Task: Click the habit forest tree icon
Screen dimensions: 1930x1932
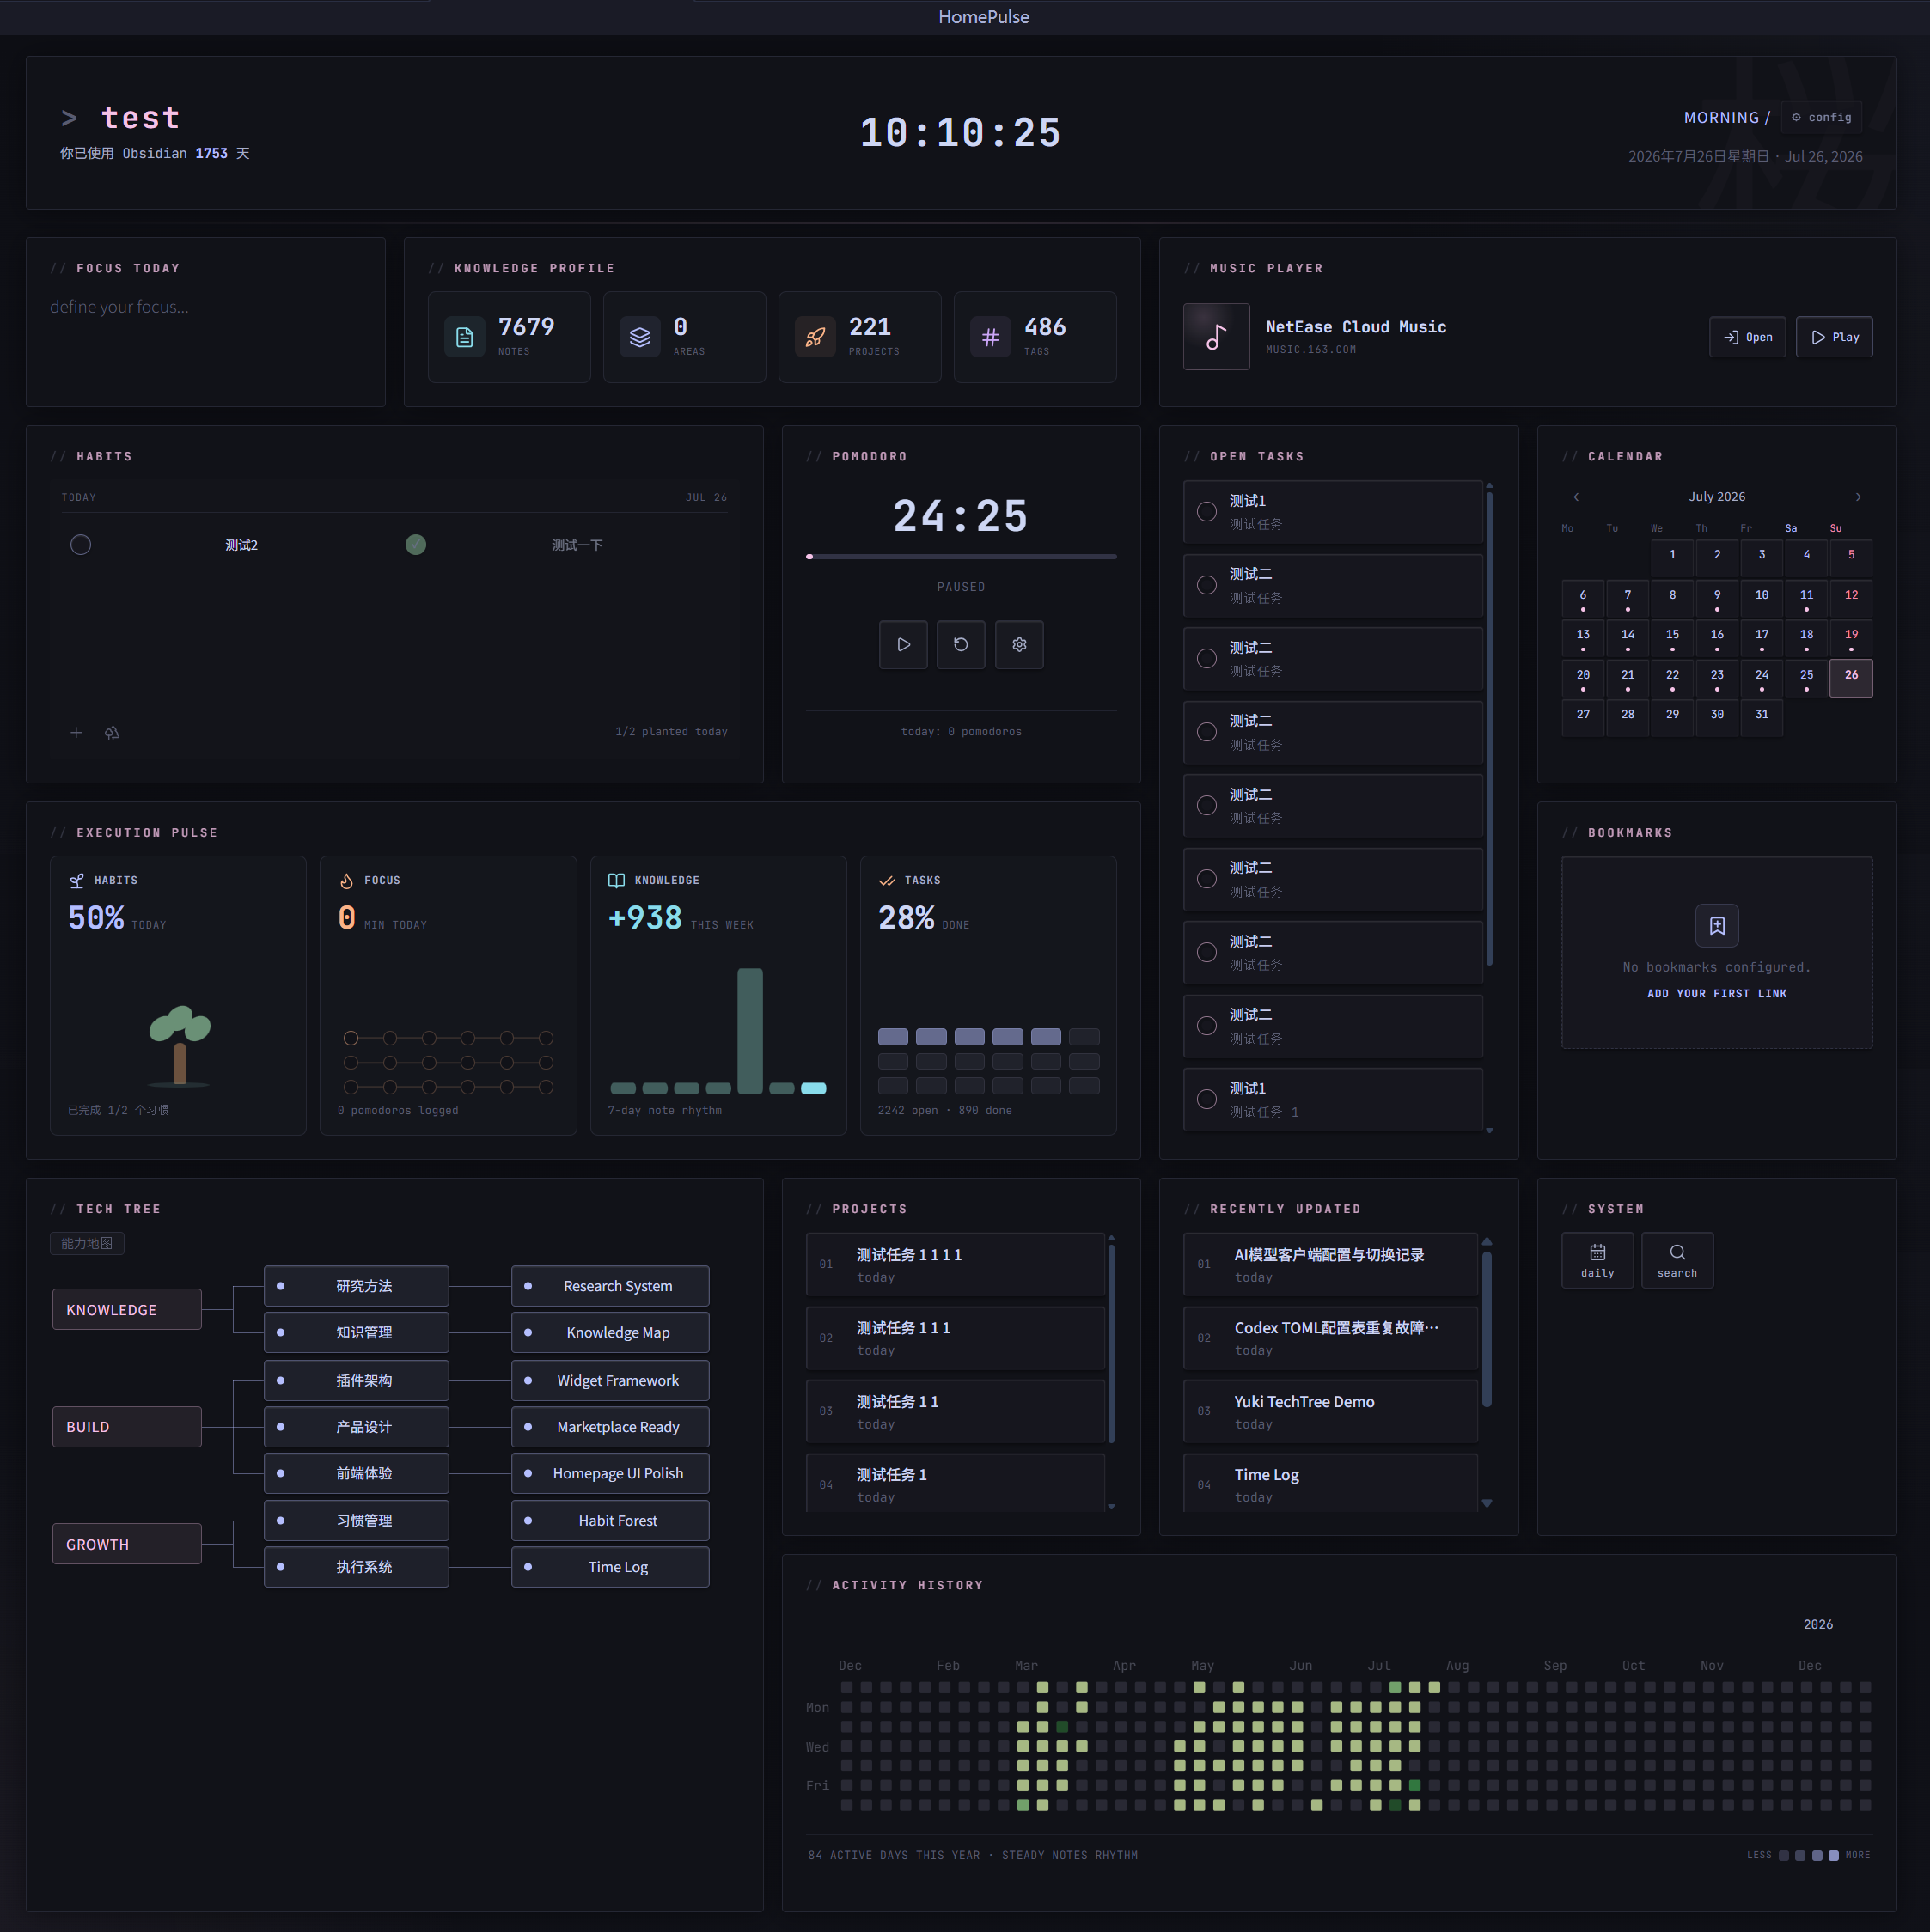Action: pos(112,733)
